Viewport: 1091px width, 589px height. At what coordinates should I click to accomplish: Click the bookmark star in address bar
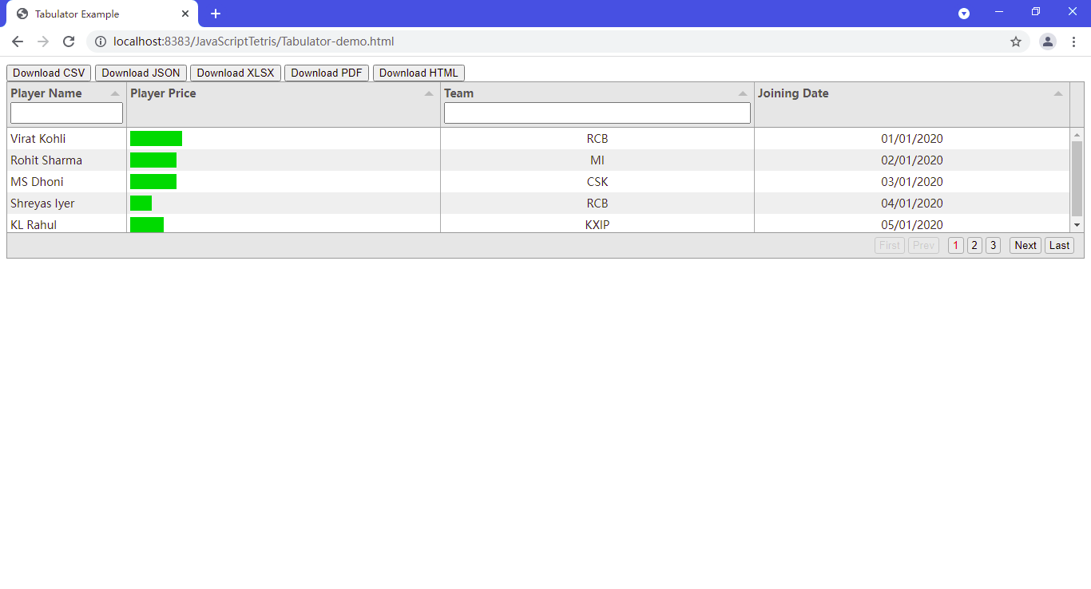click(1015, 42)
